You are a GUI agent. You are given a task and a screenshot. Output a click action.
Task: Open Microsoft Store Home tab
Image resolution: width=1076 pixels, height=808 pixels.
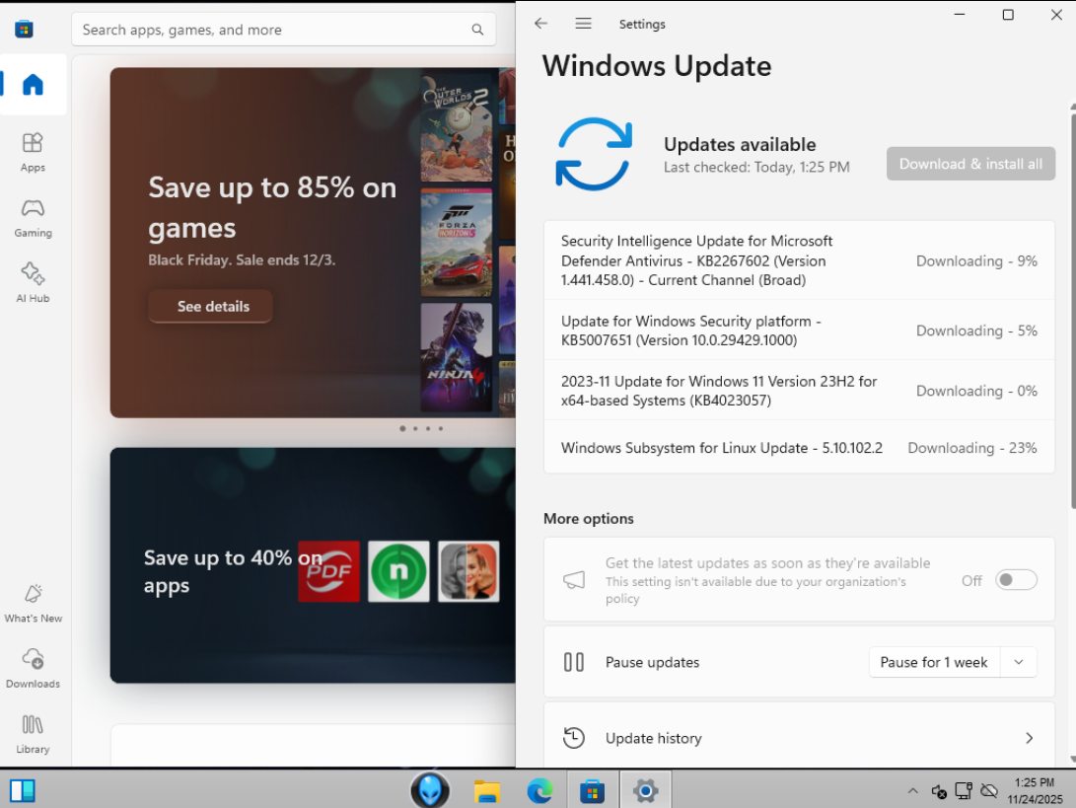(33, 85)
